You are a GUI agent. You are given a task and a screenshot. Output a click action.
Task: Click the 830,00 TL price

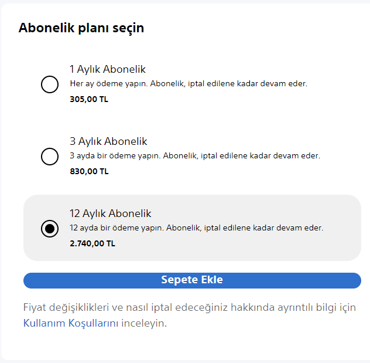[x=89, y=171]
